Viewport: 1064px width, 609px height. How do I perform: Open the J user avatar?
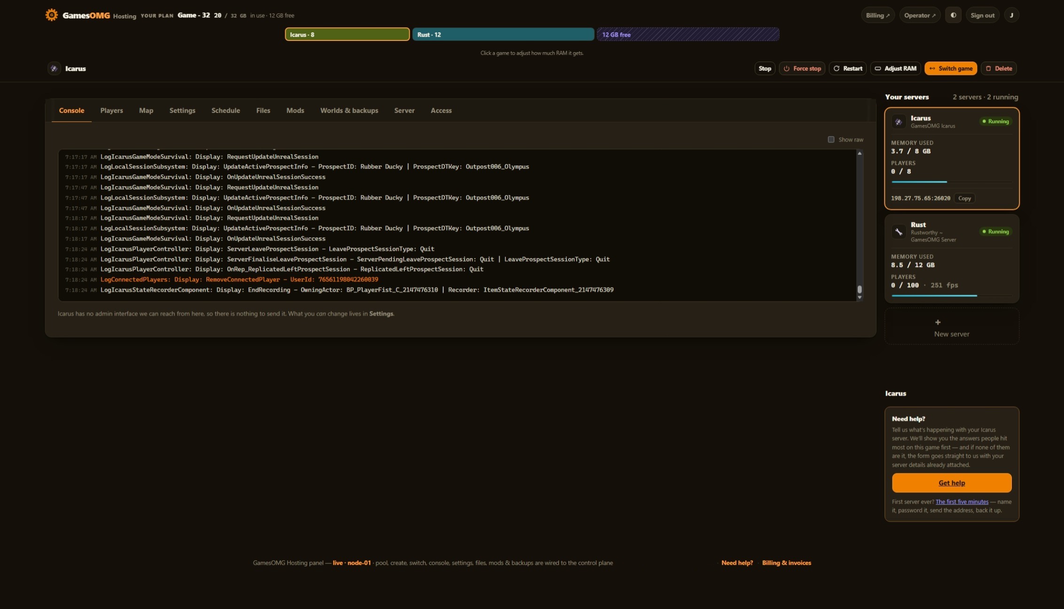[x=1011, y=15]
